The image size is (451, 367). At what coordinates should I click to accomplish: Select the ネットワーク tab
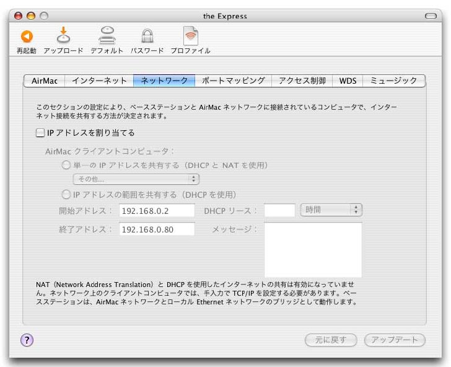pos(164,81)
